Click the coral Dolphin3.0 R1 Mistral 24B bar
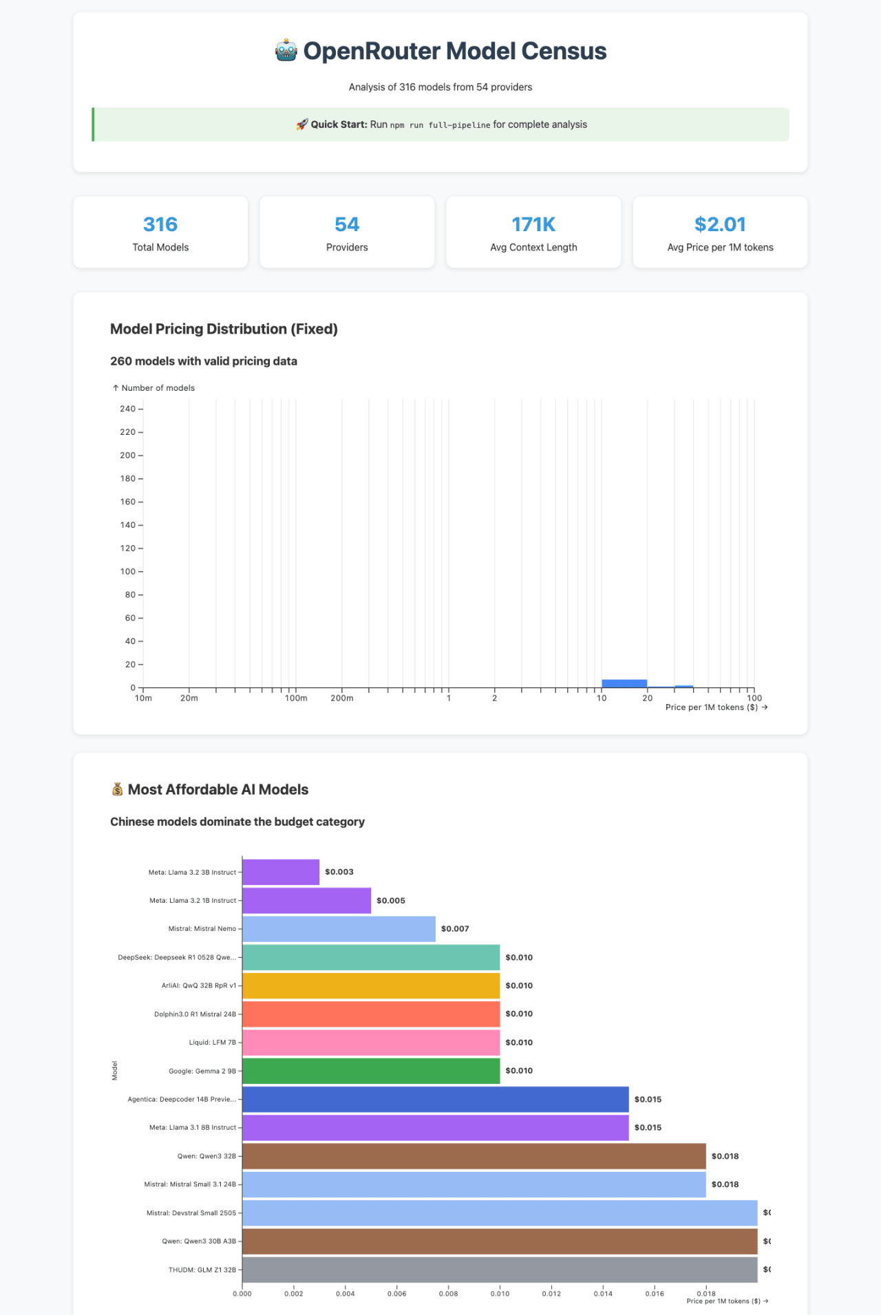Screen dimensions: 881x1315 tap(371, 1014)
